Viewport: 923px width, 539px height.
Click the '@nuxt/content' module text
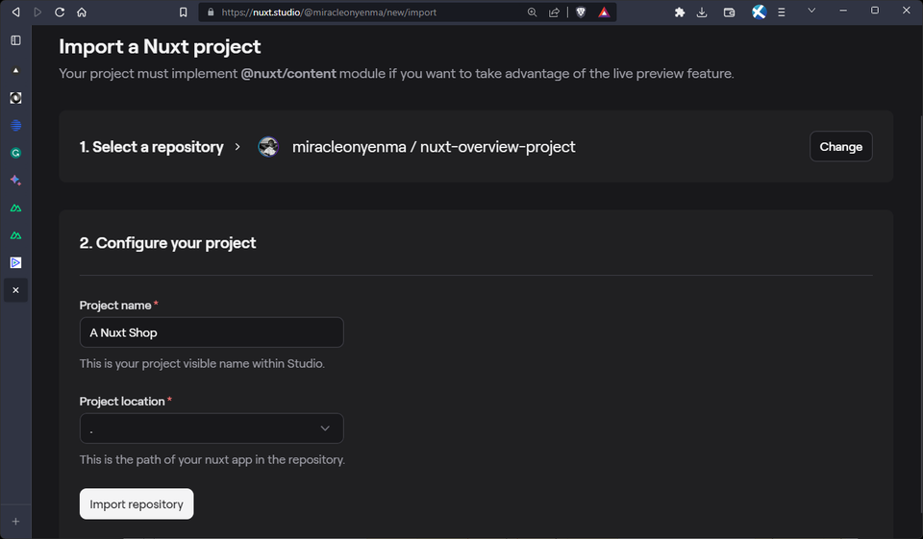[288, 74]
